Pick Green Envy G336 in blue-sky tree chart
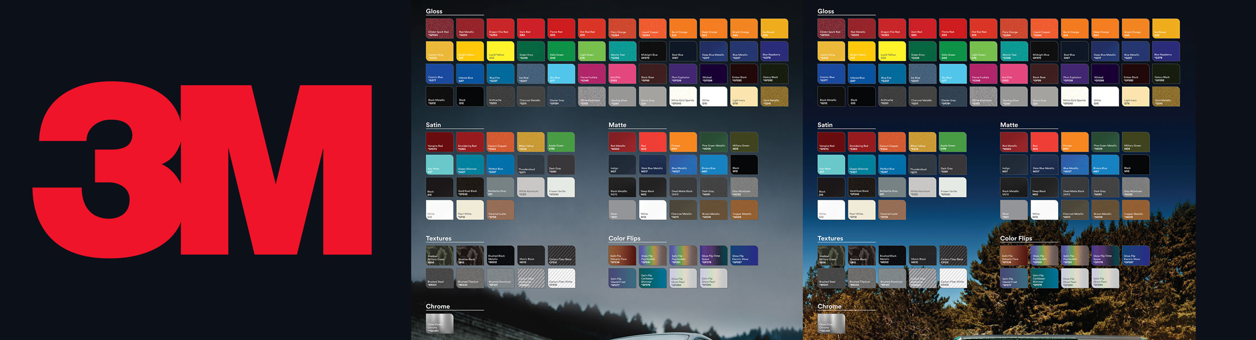Viewport: 1256px width, 340px height. click(922, 51)
